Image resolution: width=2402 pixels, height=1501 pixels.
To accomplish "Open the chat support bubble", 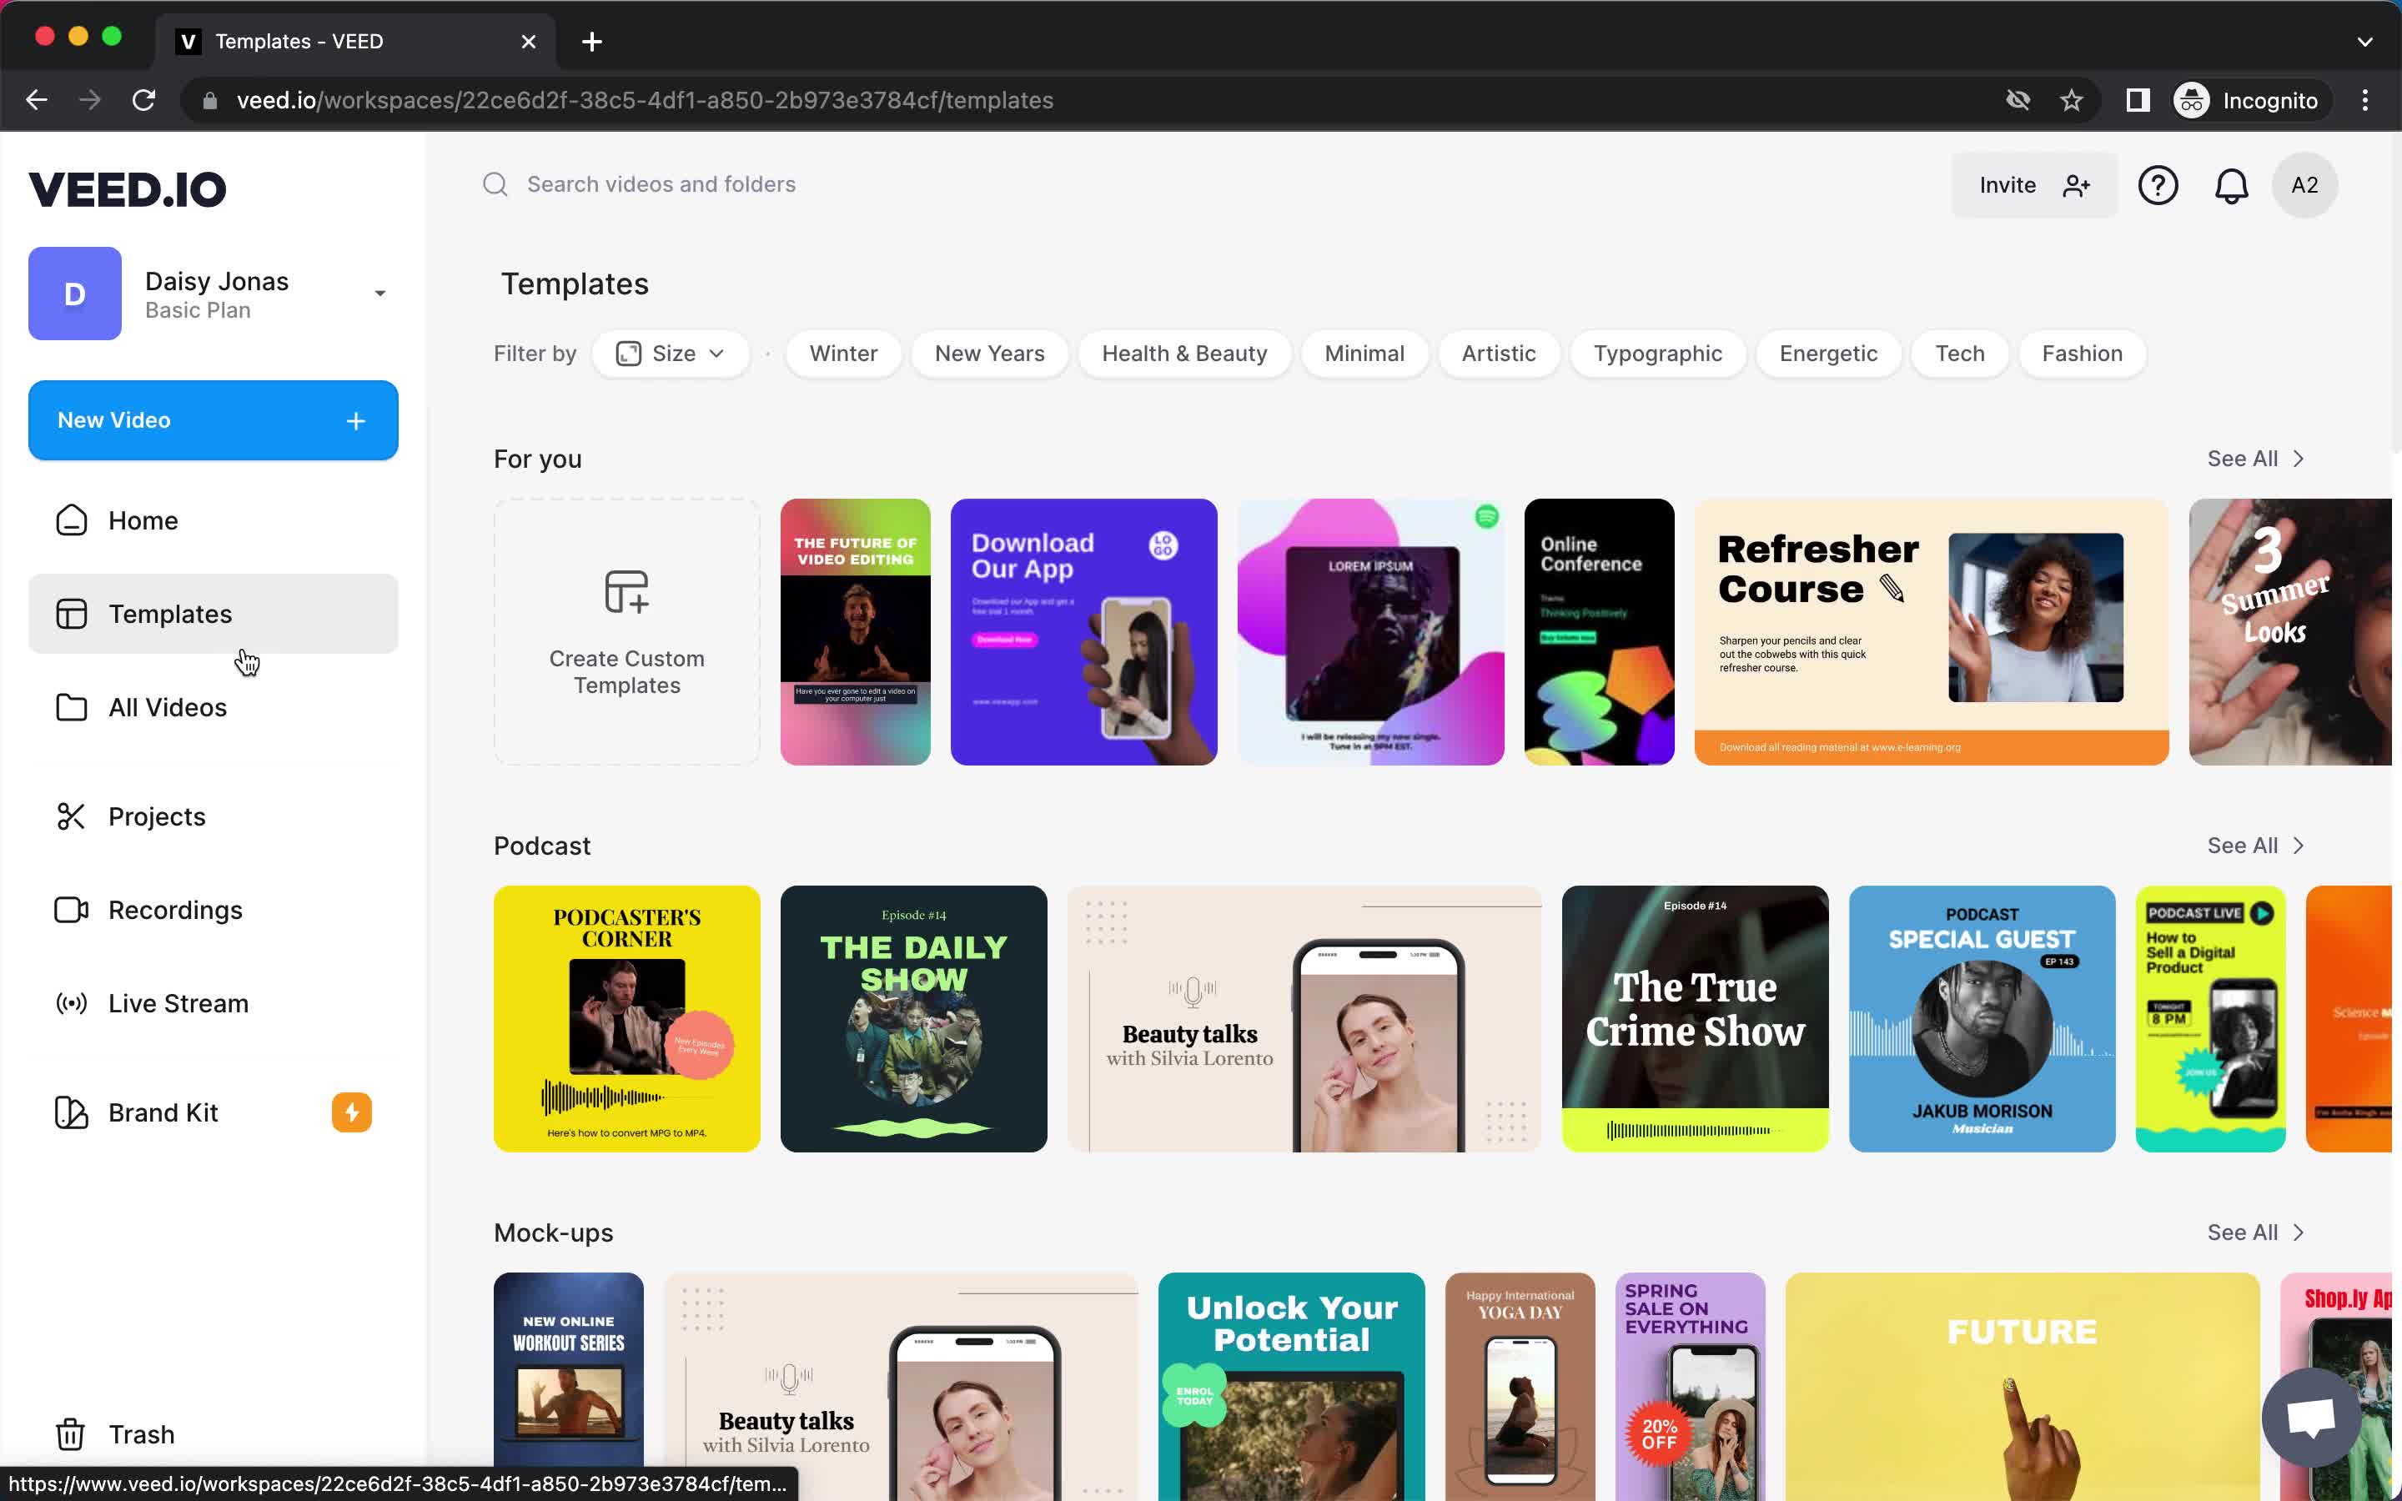I will pos(2312,1417).
